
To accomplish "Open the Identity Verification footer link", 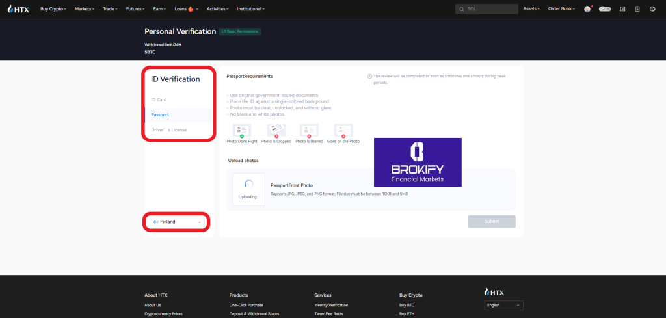I will [x=330, y=305].
